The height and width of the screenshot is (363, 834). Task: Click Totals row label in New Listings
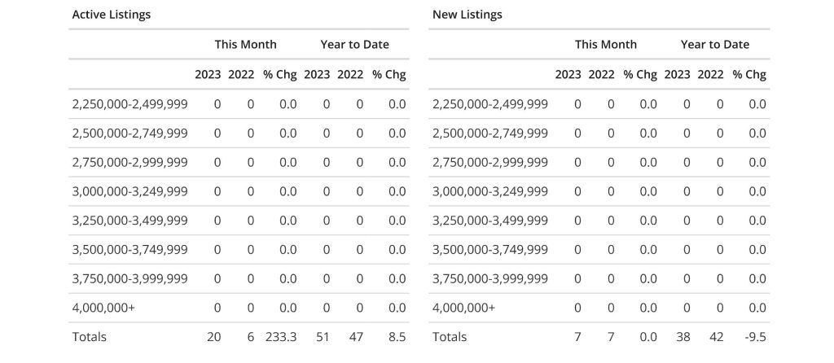pos(450,336)
